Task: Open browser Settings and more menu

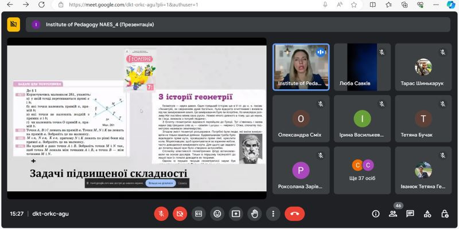Action: 436,5
